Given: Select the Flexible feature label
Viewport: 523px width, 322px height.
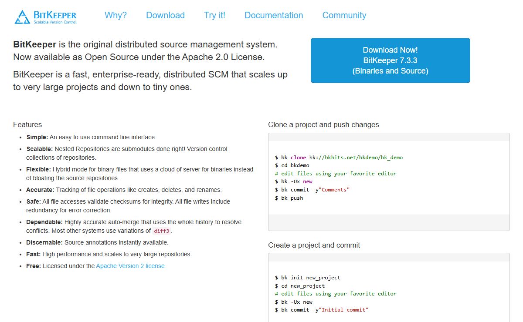Looking at the screenshot, I should [x=39, y=169].
